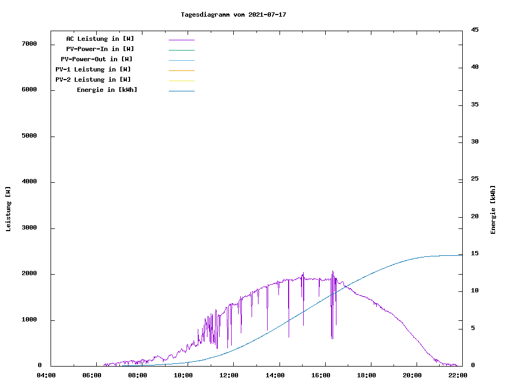
Task: Click the 3000 value on left axis
Action: 28,228
